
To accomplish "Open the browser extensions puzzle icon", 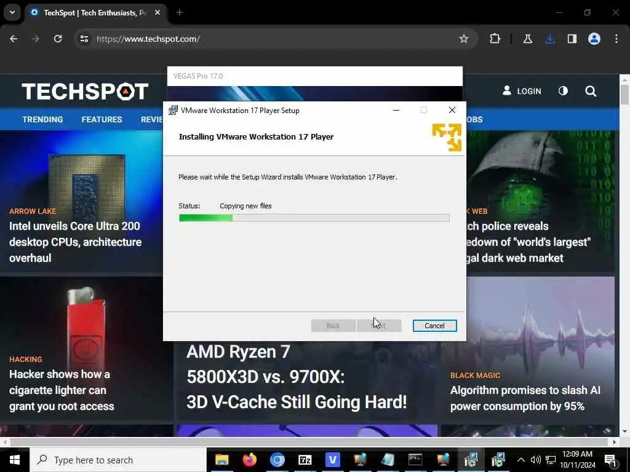I will 495,39.
